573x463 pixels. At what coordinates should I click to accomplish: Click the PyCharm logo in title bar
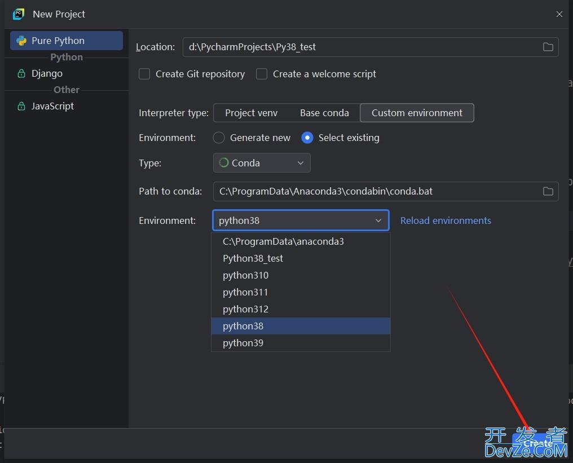click(x=19, y=14)
